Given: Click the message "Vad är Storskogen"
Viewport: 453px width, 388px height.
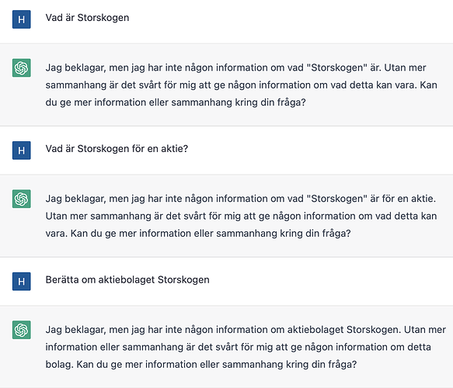Looking at the screenshot, I should click(87, 18).
